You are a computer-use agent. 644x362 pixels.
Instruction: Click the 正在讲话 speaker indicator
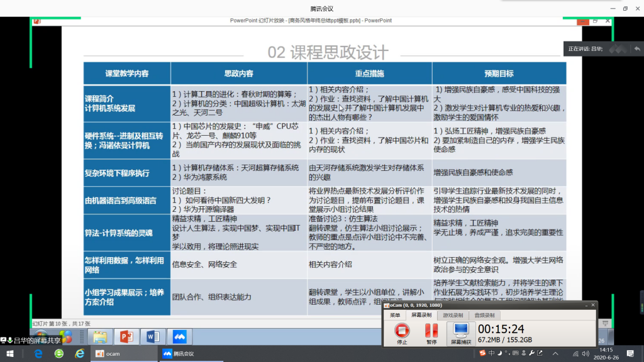coord(585,48)
